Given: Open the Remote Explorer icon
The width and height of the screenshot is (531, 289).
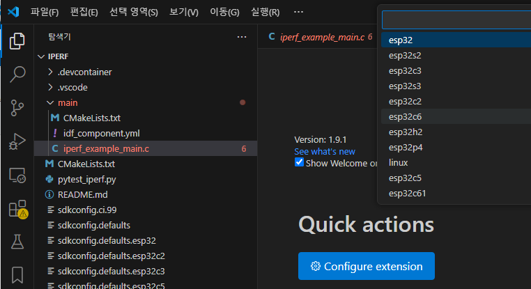Looking at the screenshot, I should click(x=17, y=175).
